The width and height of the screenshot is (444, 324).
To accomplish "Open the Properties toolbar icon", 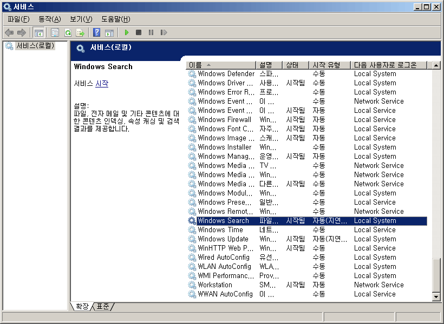I will (55, 33).
